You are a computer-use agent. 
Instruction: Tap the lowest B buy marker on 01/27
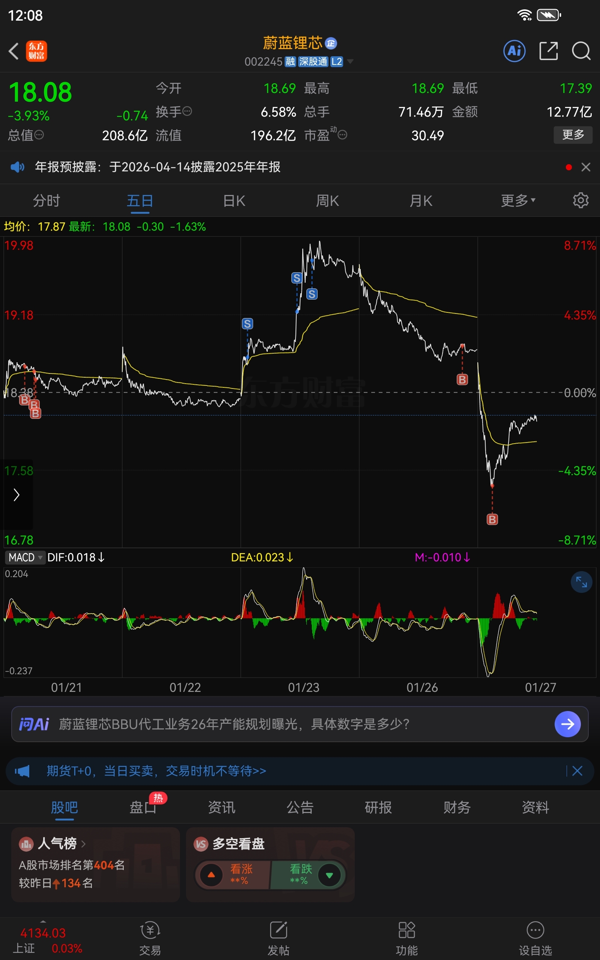point(492,519)
